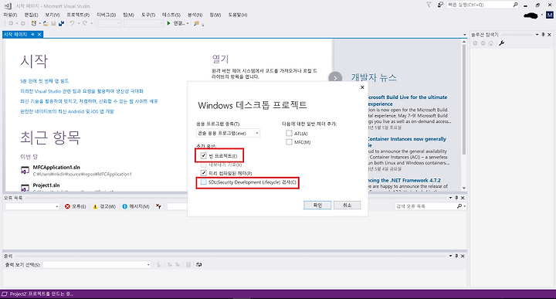Click the error list clear filter icon

(158, 206)
